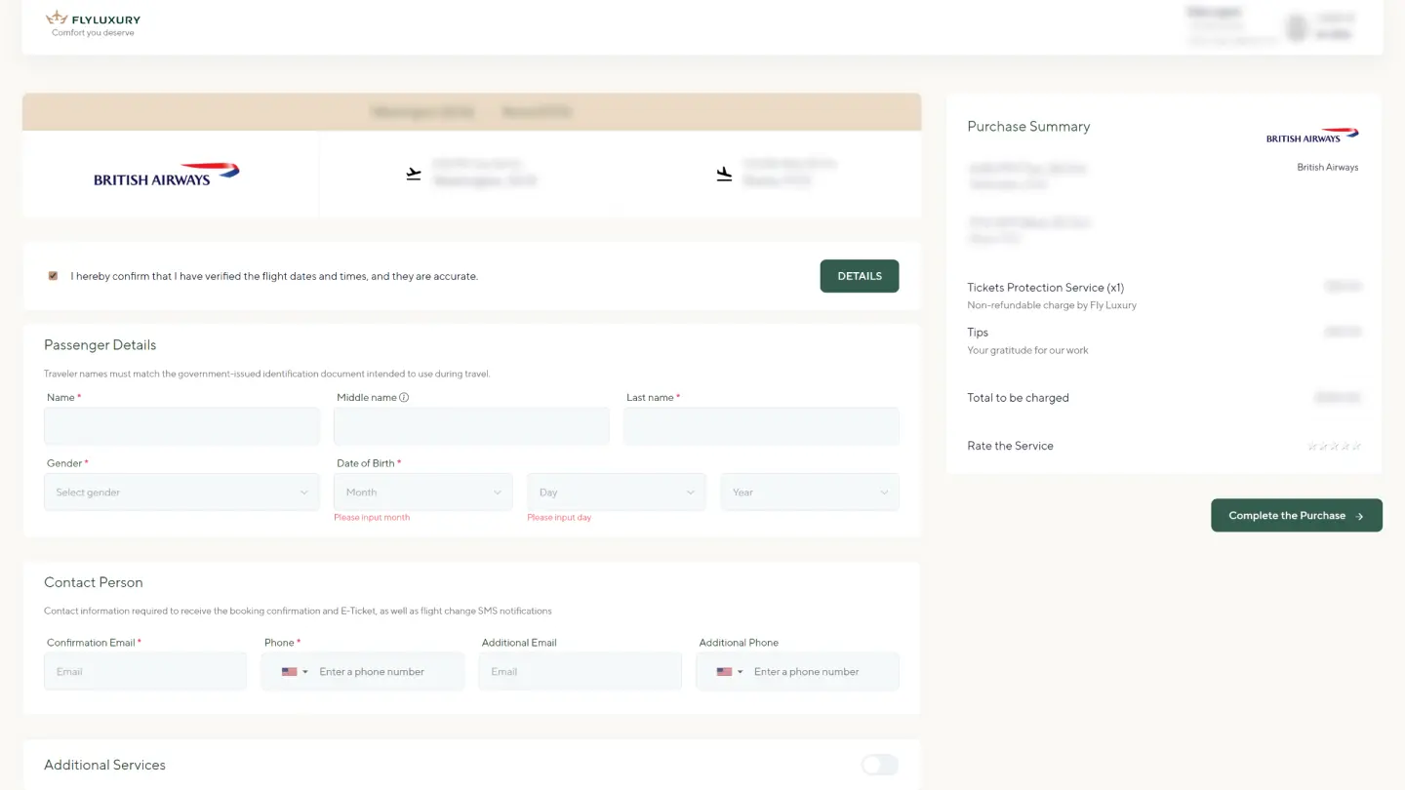Open the Phone country flag selector
This screenshot has height=790, width=1405.
294,672
